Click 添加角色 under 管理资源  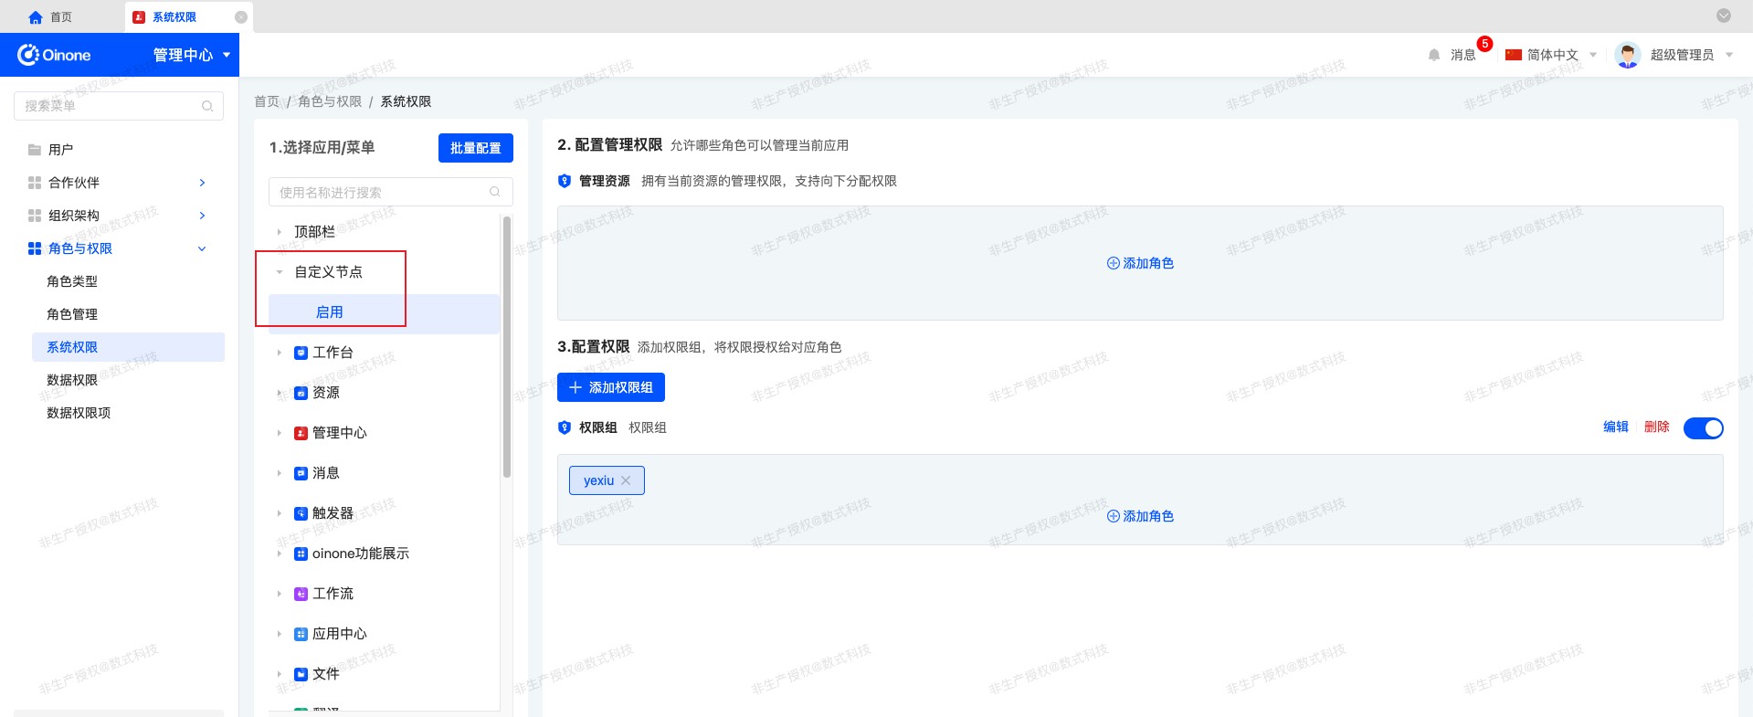(x=1140, y=263)
